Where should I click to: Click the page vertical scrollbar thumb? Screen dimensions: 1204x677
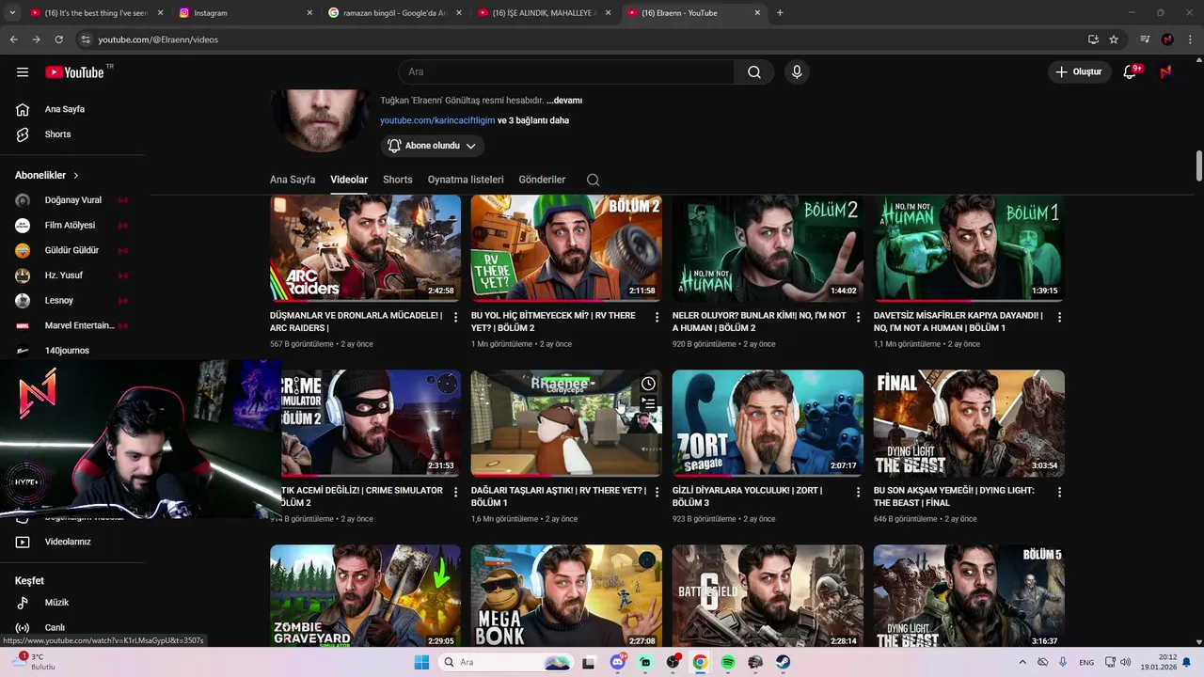coord(1199,166)
